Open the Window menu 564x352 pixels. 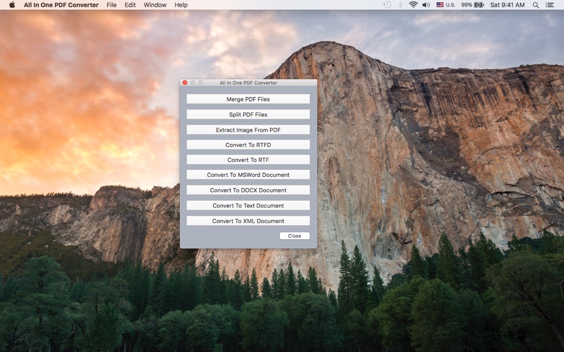pos(155,5)
